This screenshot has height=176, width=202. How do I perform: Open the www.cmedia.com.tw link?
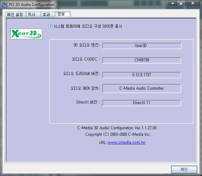coord(127,142)
